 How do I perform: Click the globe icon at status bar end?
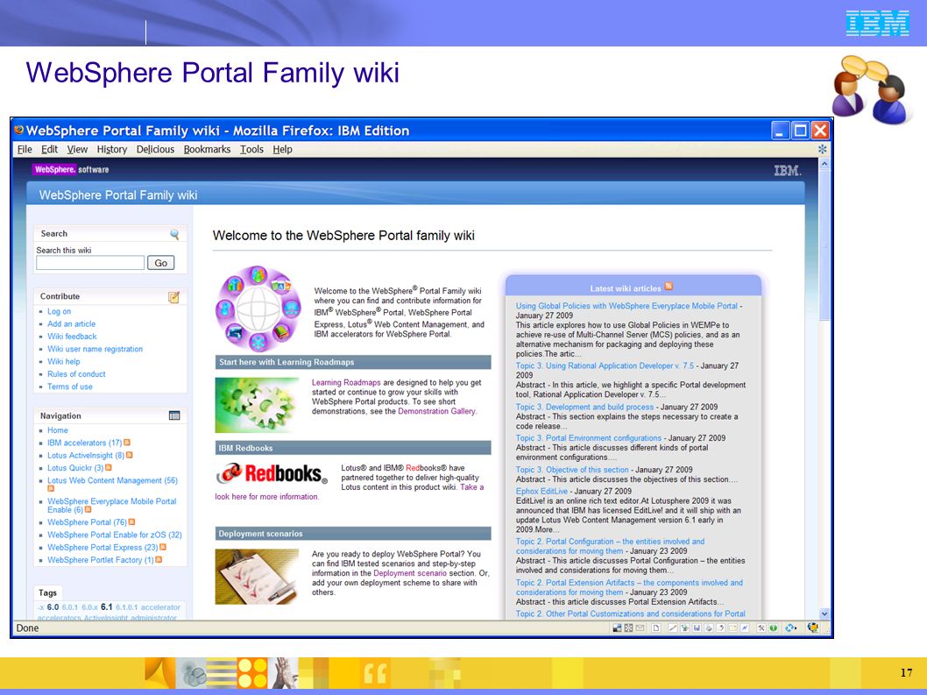813,628
